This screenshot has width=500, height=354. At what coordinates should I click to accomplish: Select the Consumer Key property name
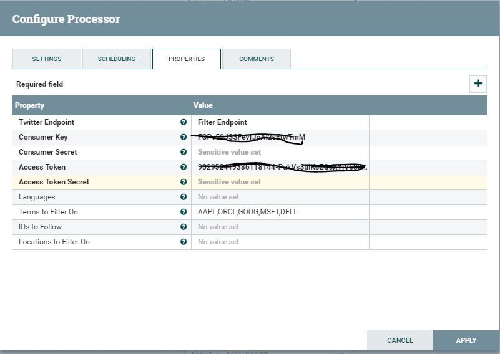click(43, 137)
